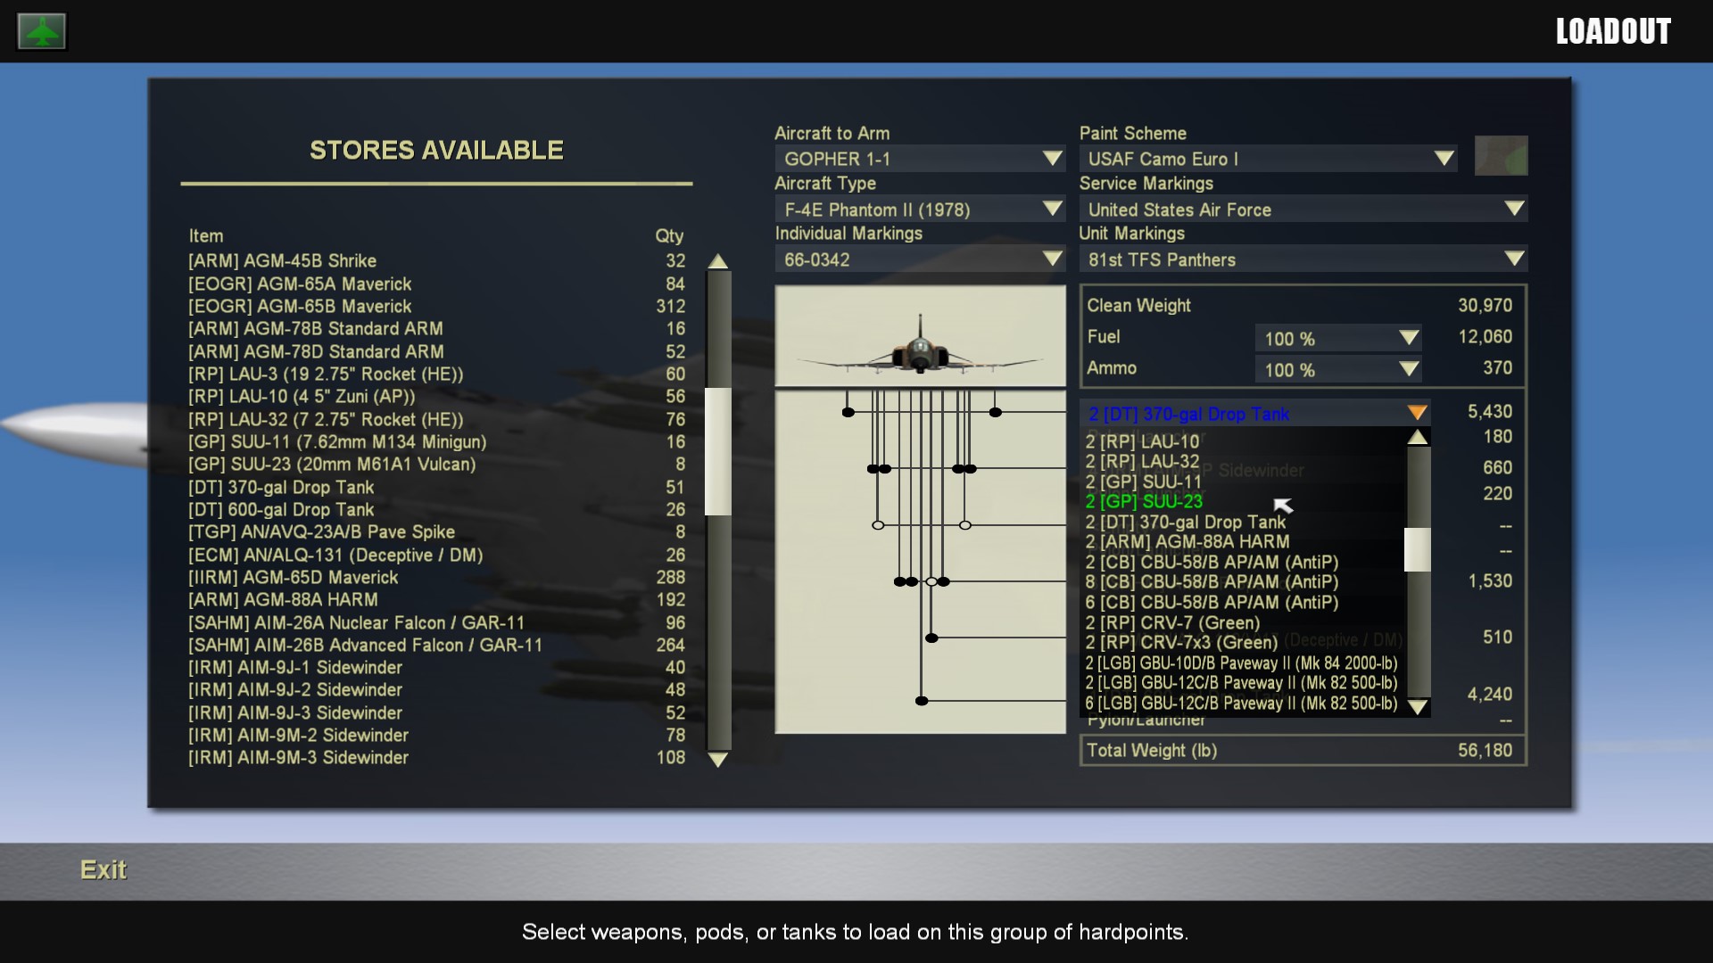Click the AGM-45B Shrike stores row

click(x=436, y=261)
